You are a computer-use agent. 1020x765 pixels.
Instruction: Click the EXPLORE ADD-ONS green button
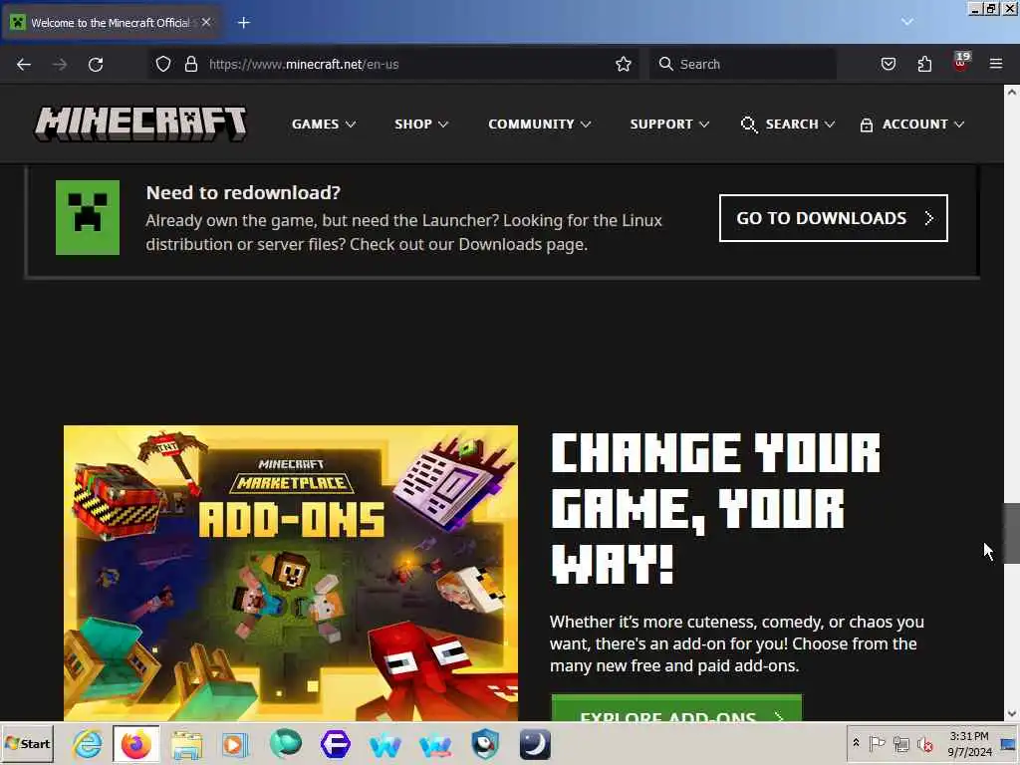676,708
